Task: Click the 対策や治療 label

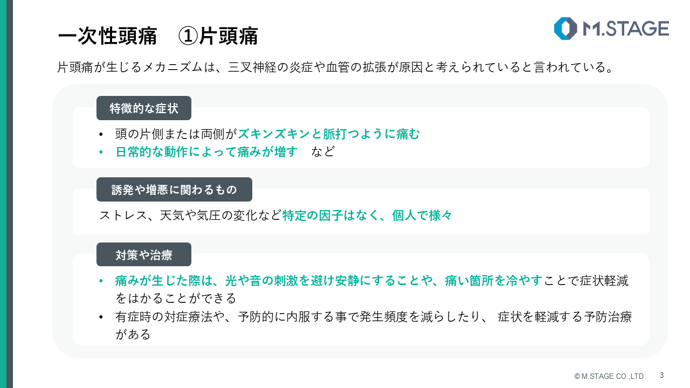Action: pyautogui.click(x=144, y=255)
